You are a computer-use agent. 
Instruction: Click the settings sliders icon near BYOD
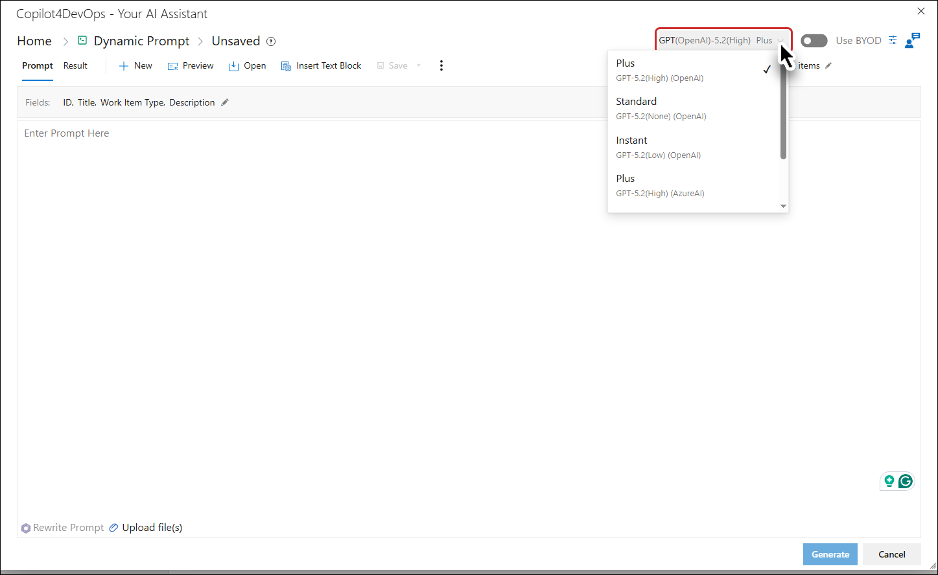coord(893,40)
